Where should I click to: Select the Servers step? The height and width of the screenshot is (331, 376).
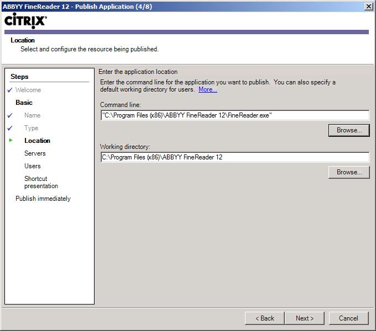[35, 153]
